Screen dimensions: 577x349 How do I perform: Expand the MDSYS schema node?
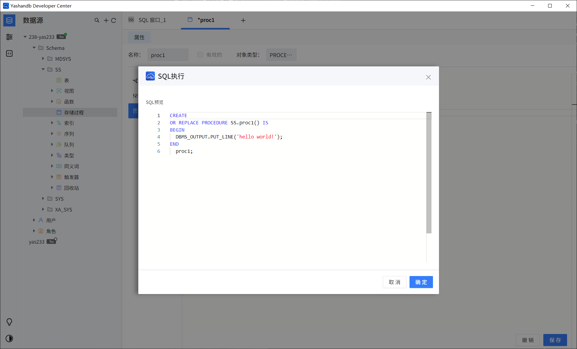[43, 59]
